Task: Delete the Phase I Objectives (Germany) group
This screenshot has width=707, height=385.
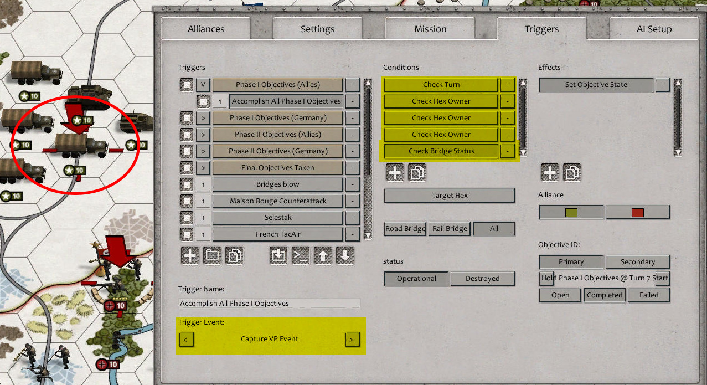Action: click(x=352, y=118)
